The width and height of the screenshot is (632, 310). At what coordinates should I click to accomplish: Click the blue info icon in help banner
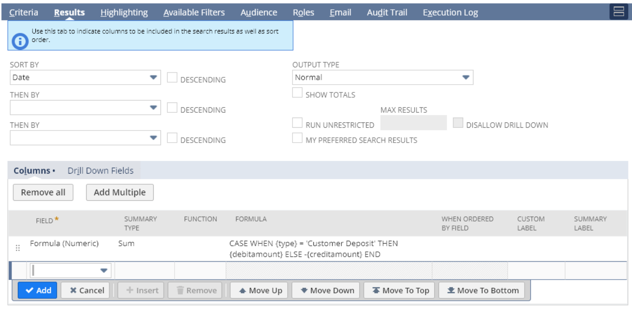coord(19,41)
